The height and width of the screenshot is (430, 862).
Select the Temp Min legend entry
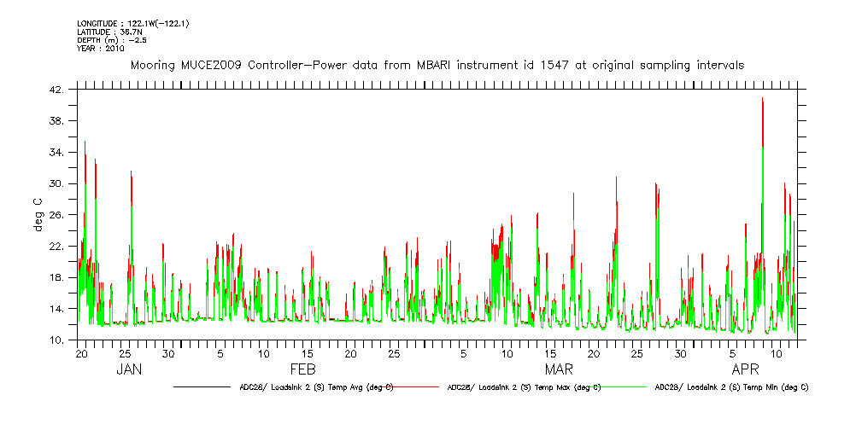pos(730,387)
